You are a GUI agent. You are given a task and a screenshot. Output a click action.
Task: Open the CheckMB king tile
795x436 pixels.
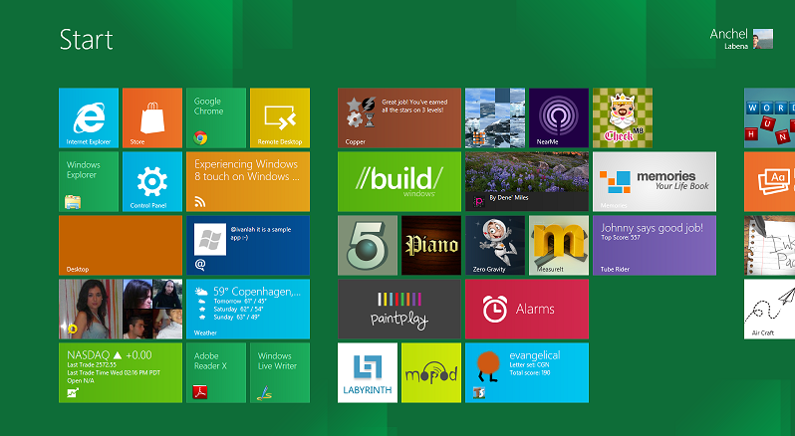(623, 118)
